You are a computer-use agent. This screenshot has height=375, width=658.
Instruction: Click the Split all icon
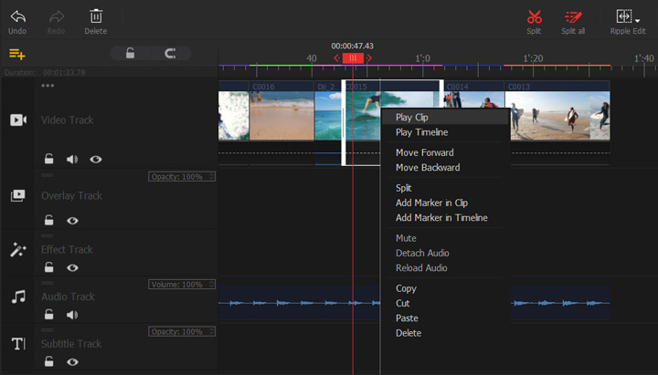[x=574, y=16]
